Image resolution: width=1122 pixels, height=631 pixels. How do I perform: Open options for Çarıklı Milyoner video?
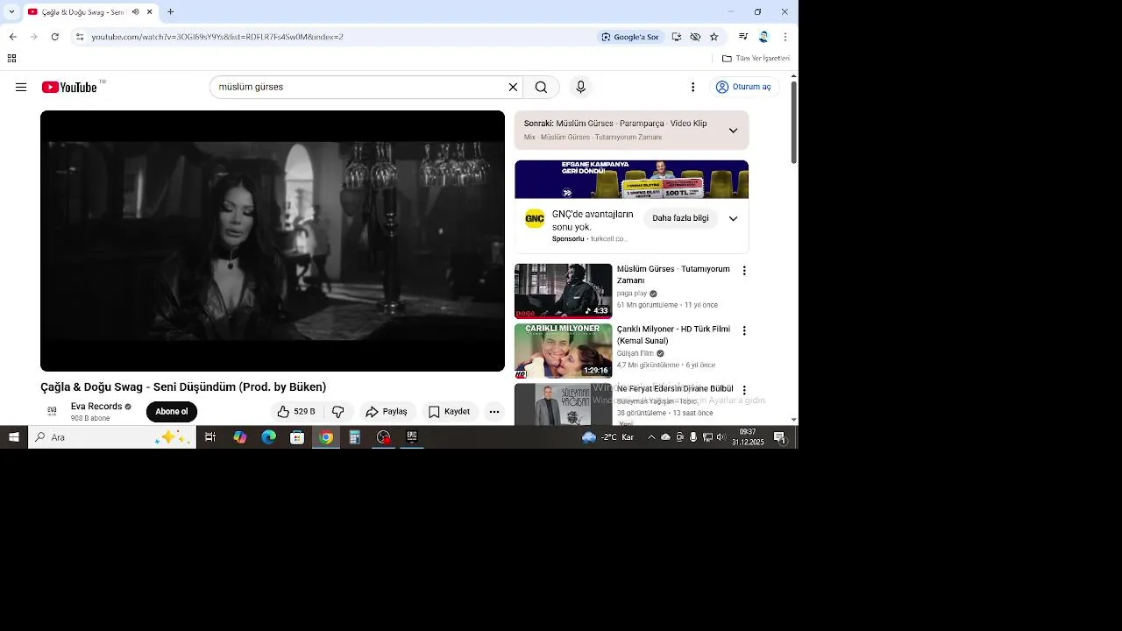click(744, 330)
